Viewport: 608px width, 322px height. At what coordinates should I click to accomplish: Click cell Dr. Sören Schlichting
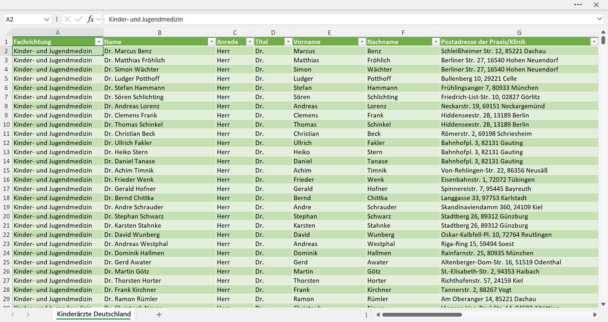point(159,97)
